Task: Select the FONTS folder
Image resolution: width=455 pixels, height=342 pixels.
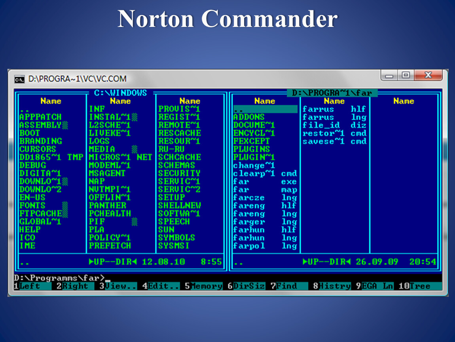Action: tap(32, 205)
